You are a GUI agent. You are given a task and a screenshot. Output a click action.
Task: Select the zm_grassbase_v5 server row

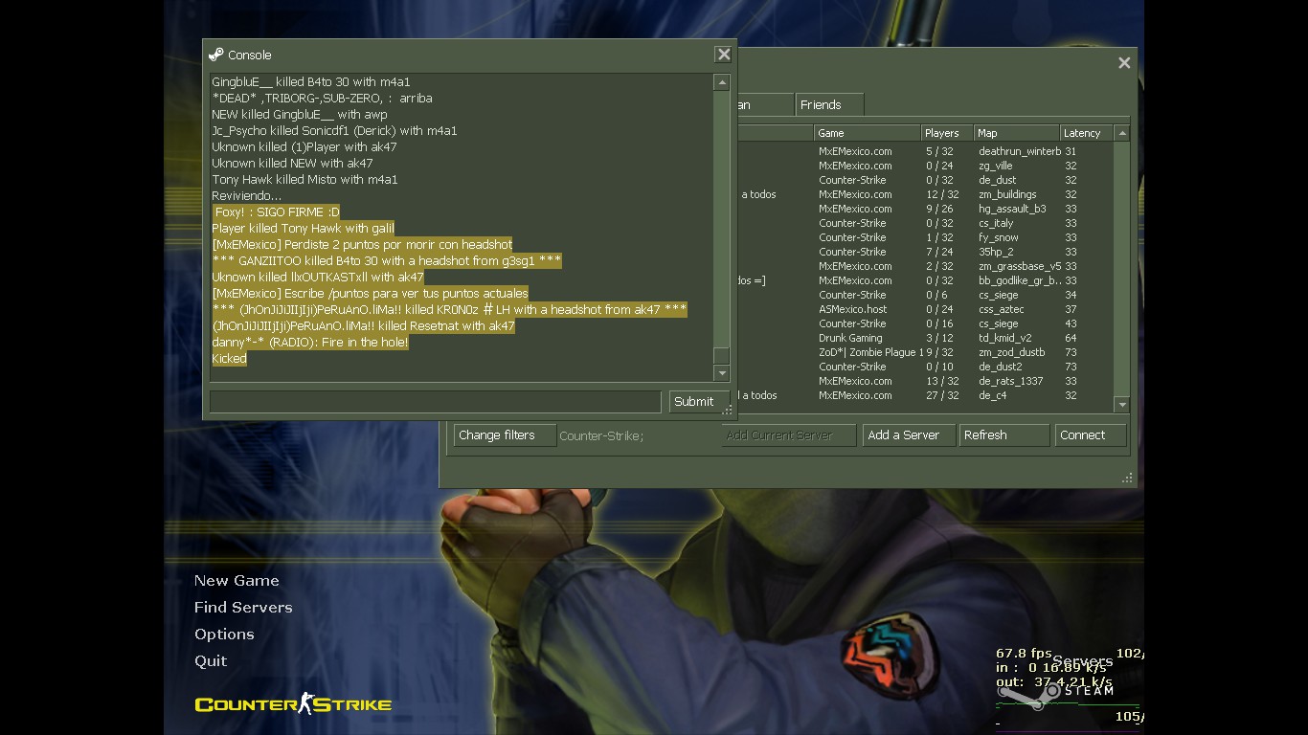924,266
